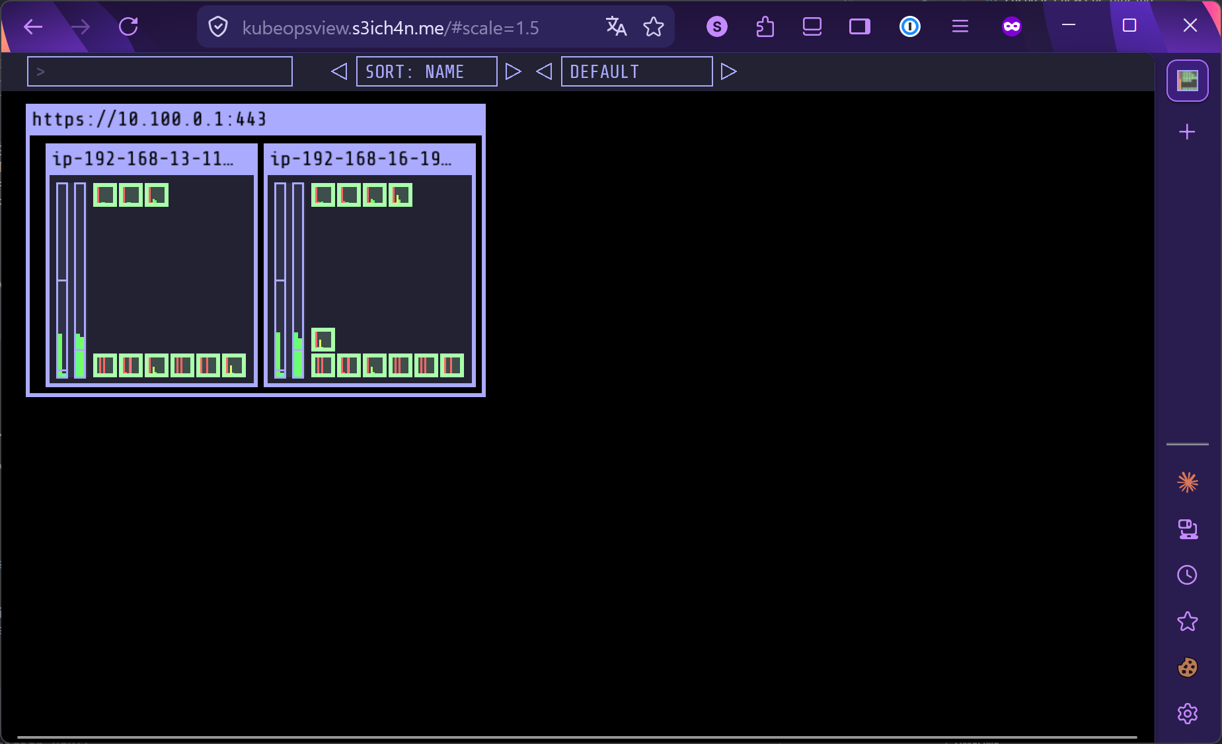This screenshot has width=1222, height=744.
Task: Switch to next theme after DEFAULT
Action: click(x=728, y=71)
